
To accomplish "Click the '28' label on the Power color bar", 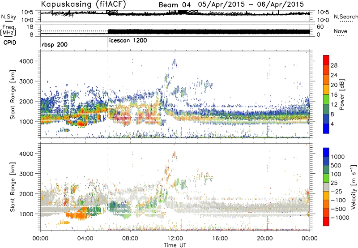I will tap(334, 65).
